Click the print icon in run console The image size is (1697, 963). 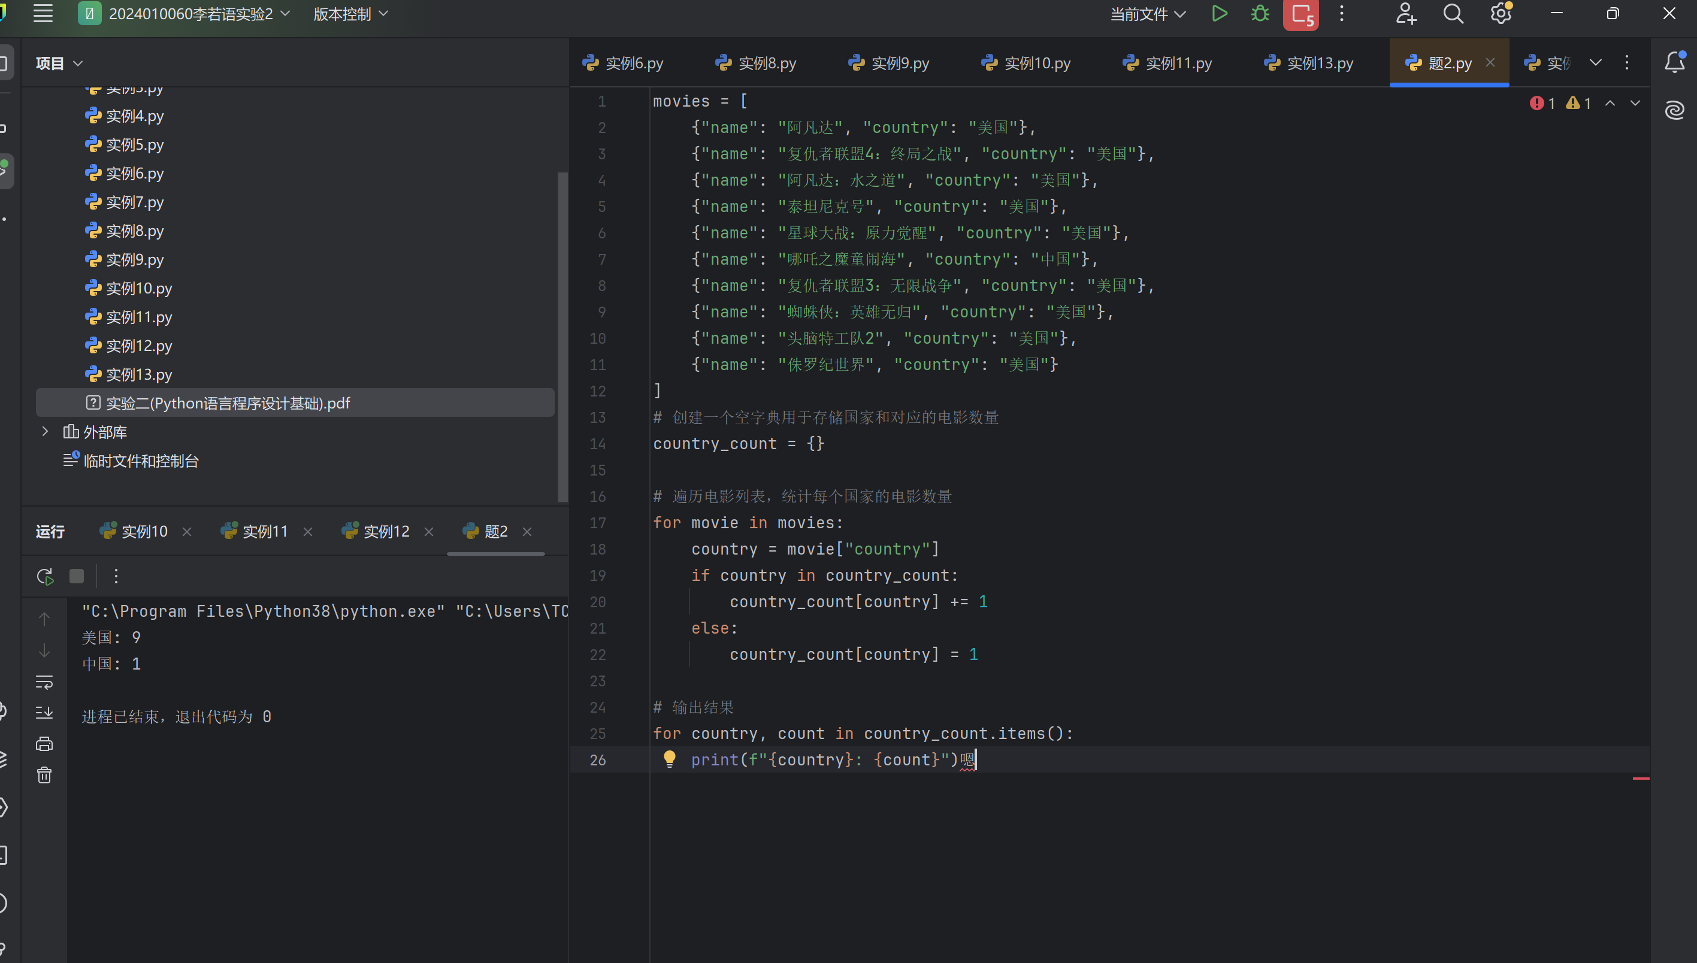[x=44, y=744]
